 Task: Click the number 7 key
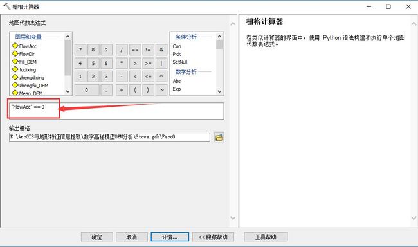pos(80,50)
